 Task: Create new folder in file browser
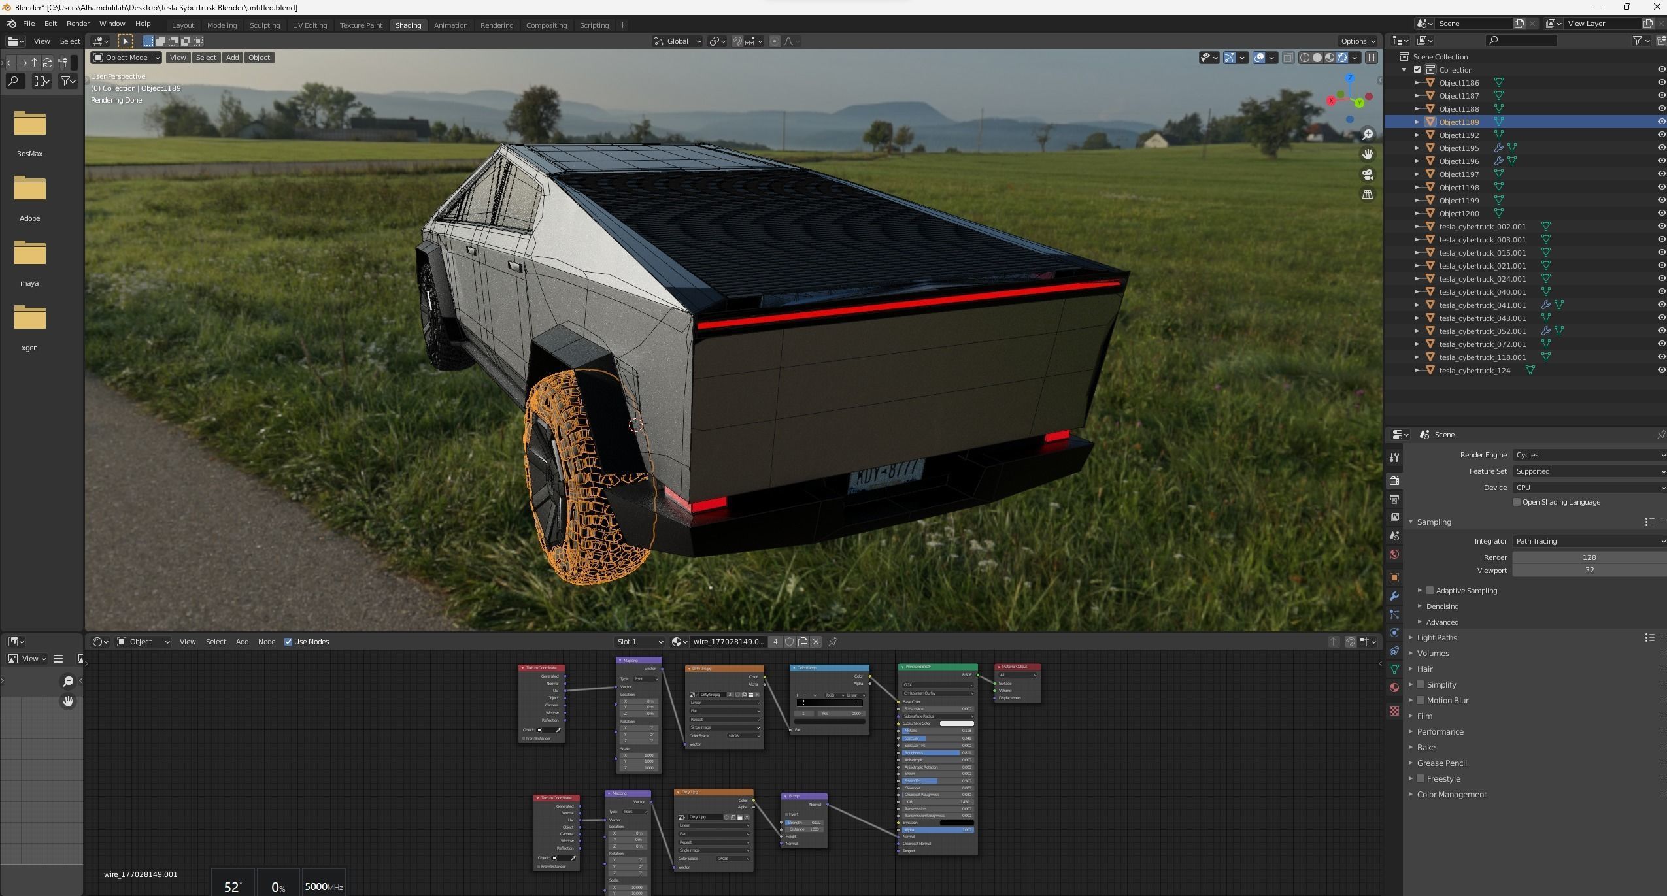63,63
